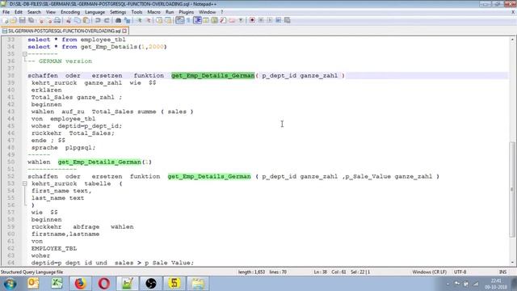Screen dimensions: 517x291
Task: Open OBS Studio from taskbar
Action: point(151,284)
